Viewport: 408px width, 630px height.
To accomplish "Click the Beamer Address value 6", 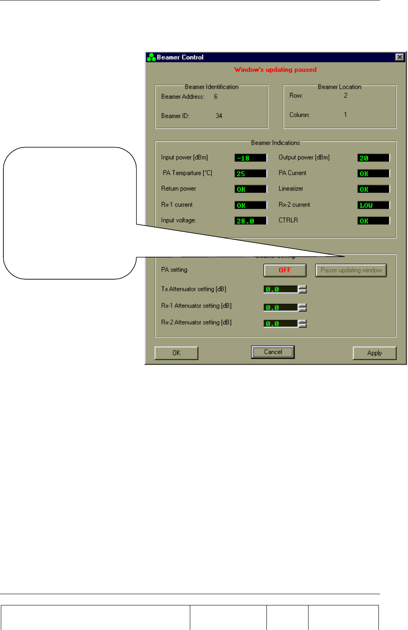I will coord(216,97).
